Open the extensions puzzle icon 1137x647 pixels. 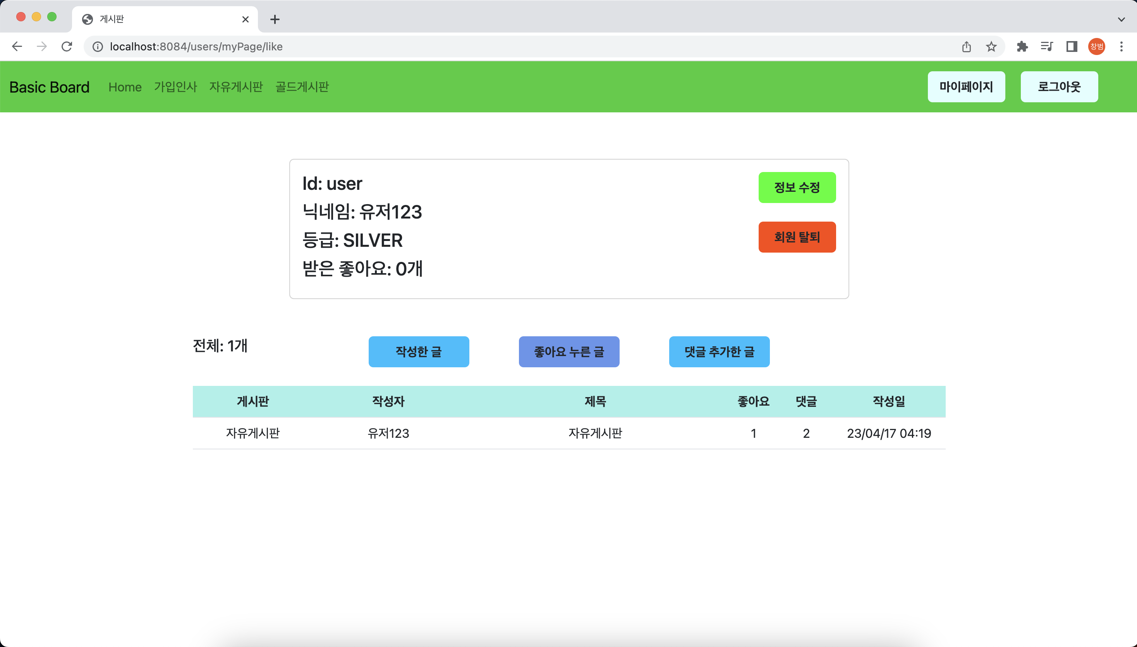point(1022,46)
